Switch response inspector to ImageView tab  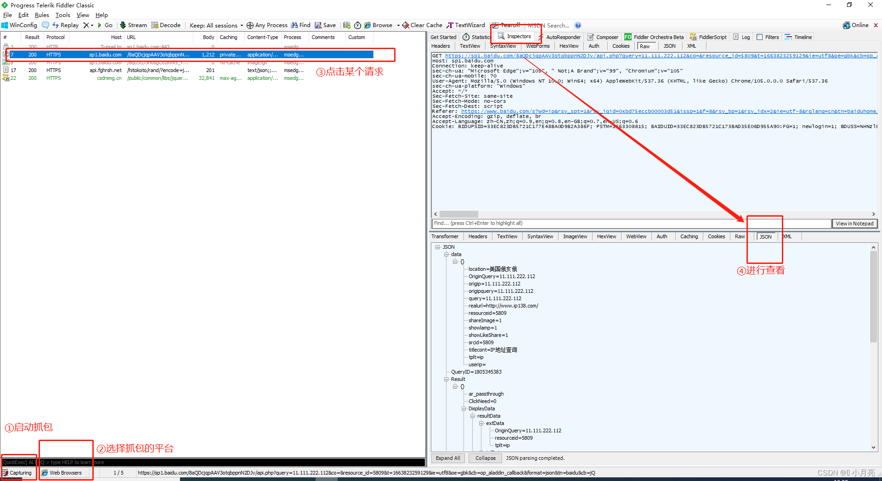575,236
